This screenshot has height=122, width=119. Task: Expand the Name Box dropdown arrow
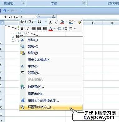point(34,17)
